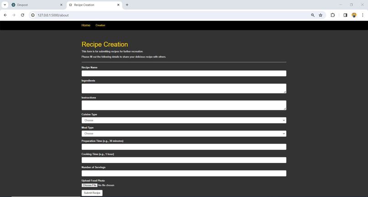368x197 pixels.
Task: Go back with the browser back arrow
Action: point(5,15)
